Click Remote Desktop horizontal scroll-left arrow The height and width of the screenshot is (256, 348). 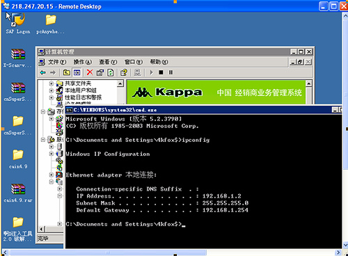point(5,253)
